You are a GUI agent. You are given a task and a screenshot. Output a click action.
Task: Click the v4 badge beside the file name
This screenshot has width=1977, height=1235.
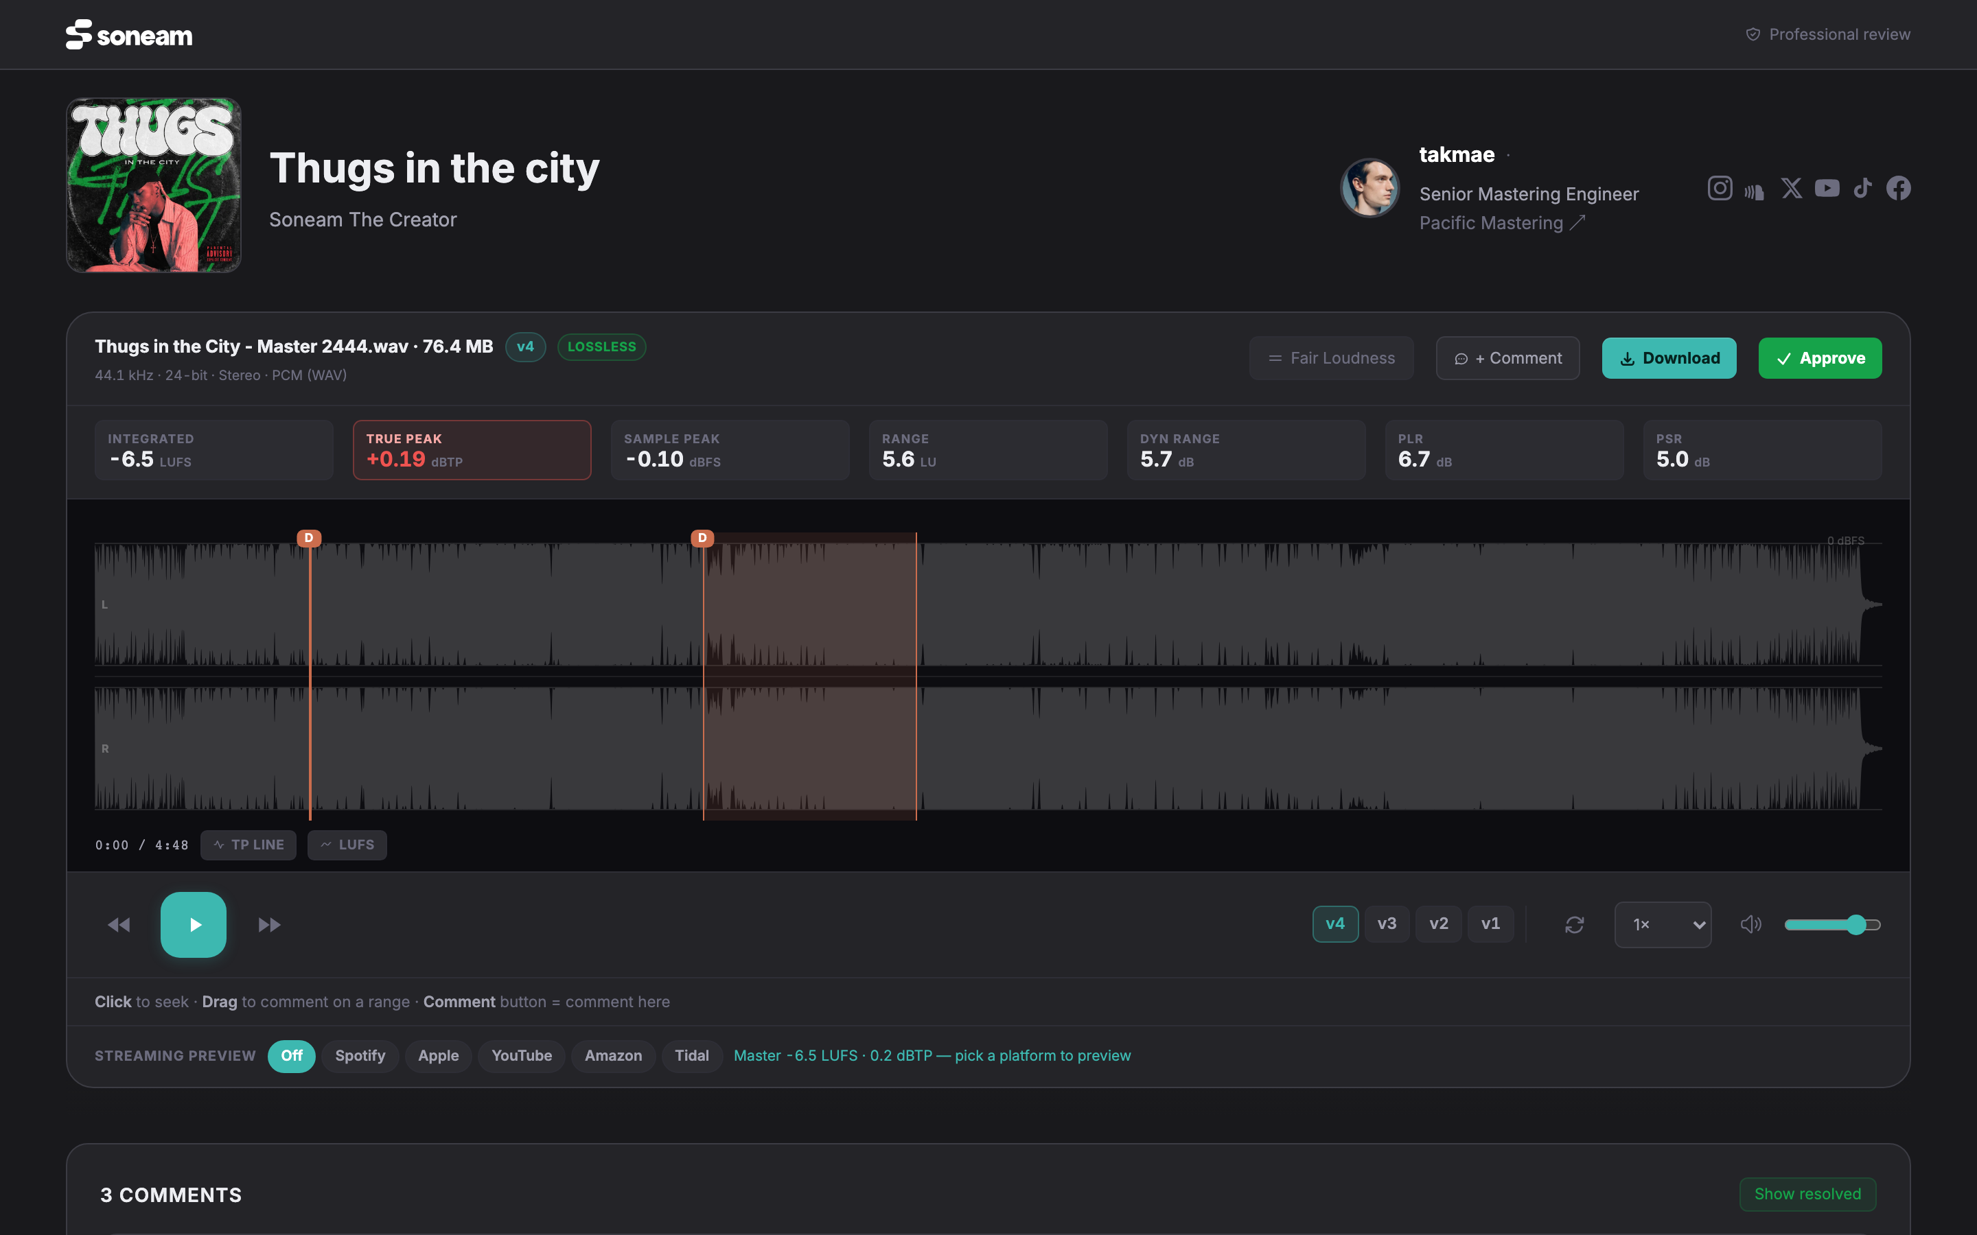(525, 347)
